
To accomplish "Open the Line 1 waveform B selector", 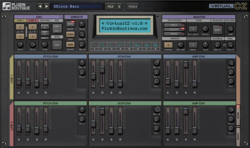I will [20, 36].
